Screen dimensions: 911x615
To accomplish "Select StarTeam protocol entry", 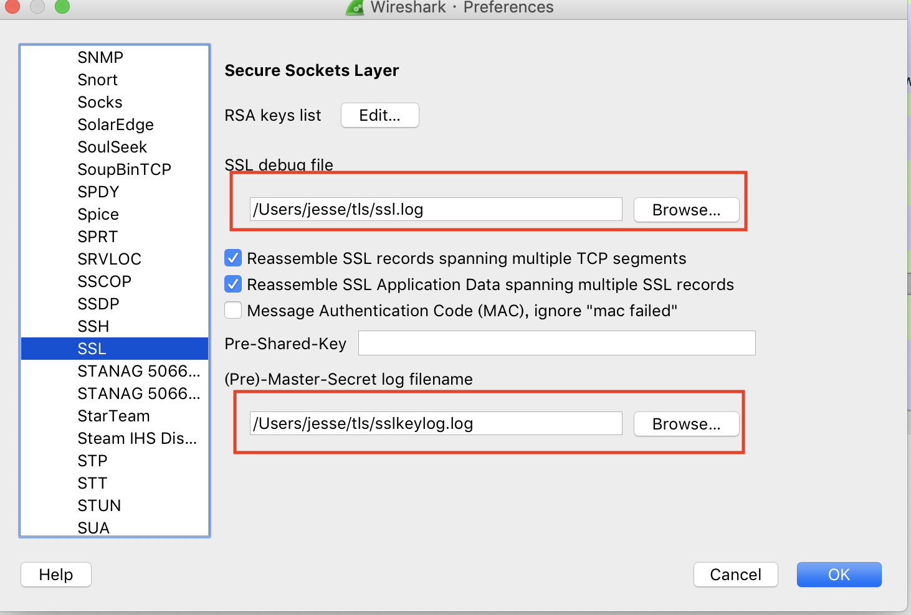I will (115, 416).
